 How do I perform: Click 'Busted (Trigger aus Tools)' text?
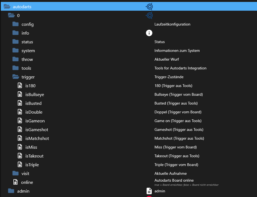click(176, 103)
